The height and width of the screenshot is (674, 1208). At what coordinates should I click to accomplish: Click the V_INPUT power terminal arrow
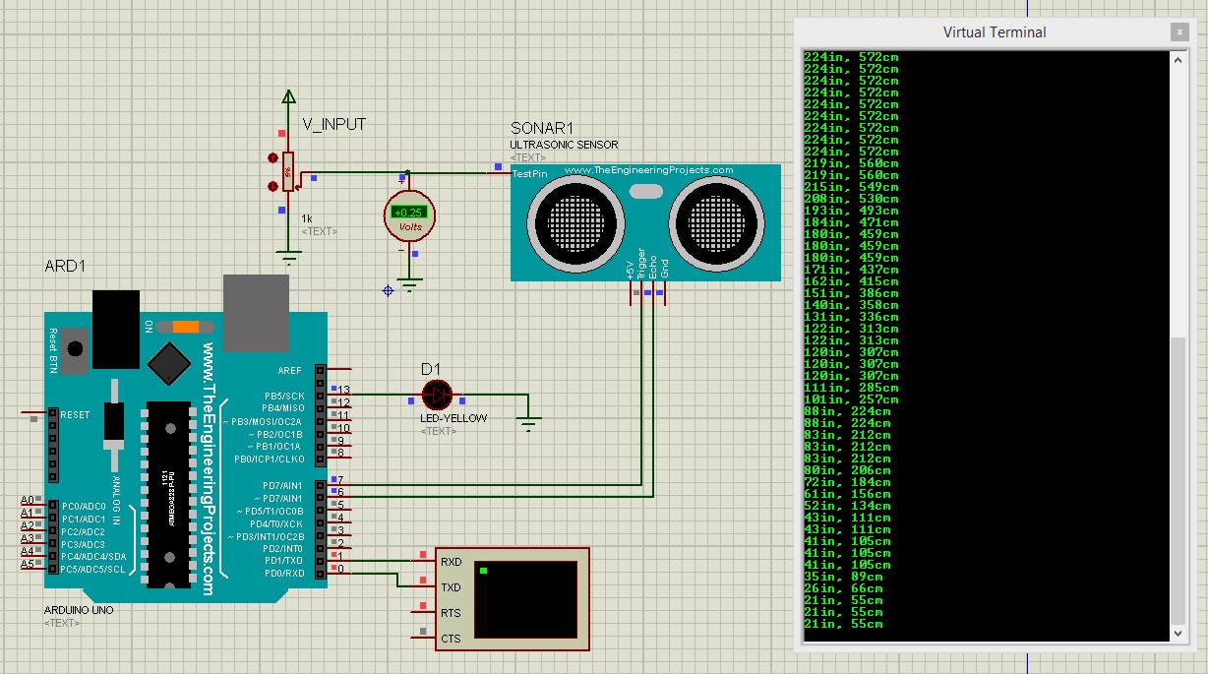coord(288,96)
